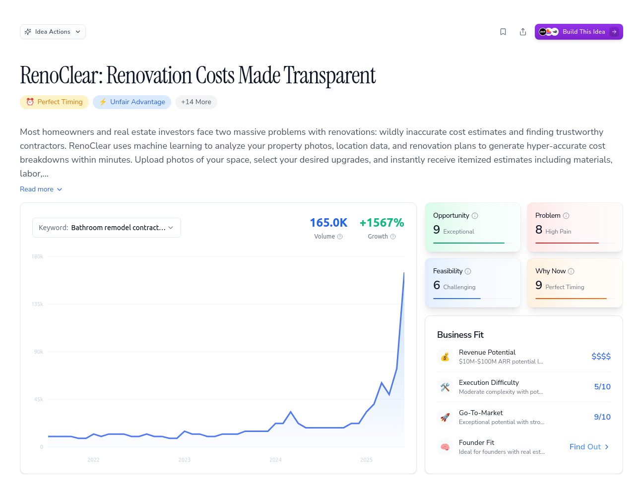Screen dimensions: 643x494
Task: Open the Why Now score card
Action: tap(575, 283)
